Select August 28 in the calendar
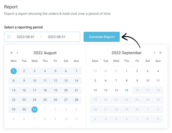 (x=76, y=100)
